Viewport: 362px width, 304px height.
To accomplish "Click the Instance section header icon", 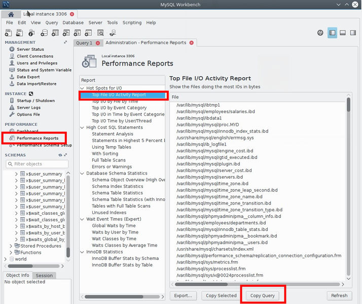I will click(x=31, y=93).
